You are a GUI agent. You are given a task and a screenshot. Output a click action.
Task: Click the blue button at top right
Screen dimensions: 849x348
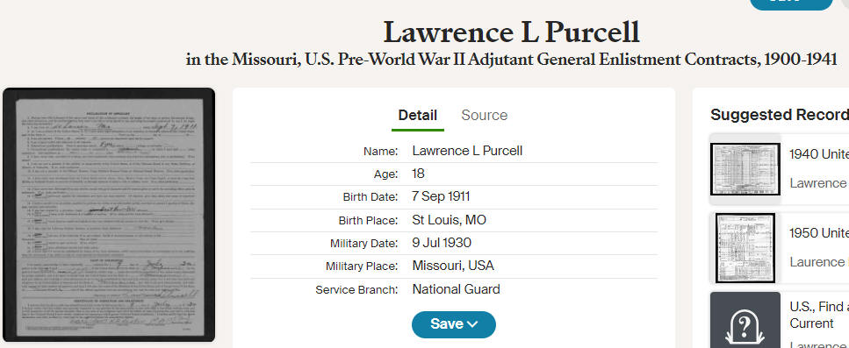[x=790, y=4]
